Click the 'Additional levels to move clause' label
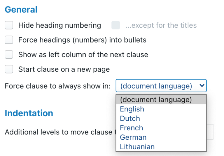The image size is (224, 156). coord(58,132)
